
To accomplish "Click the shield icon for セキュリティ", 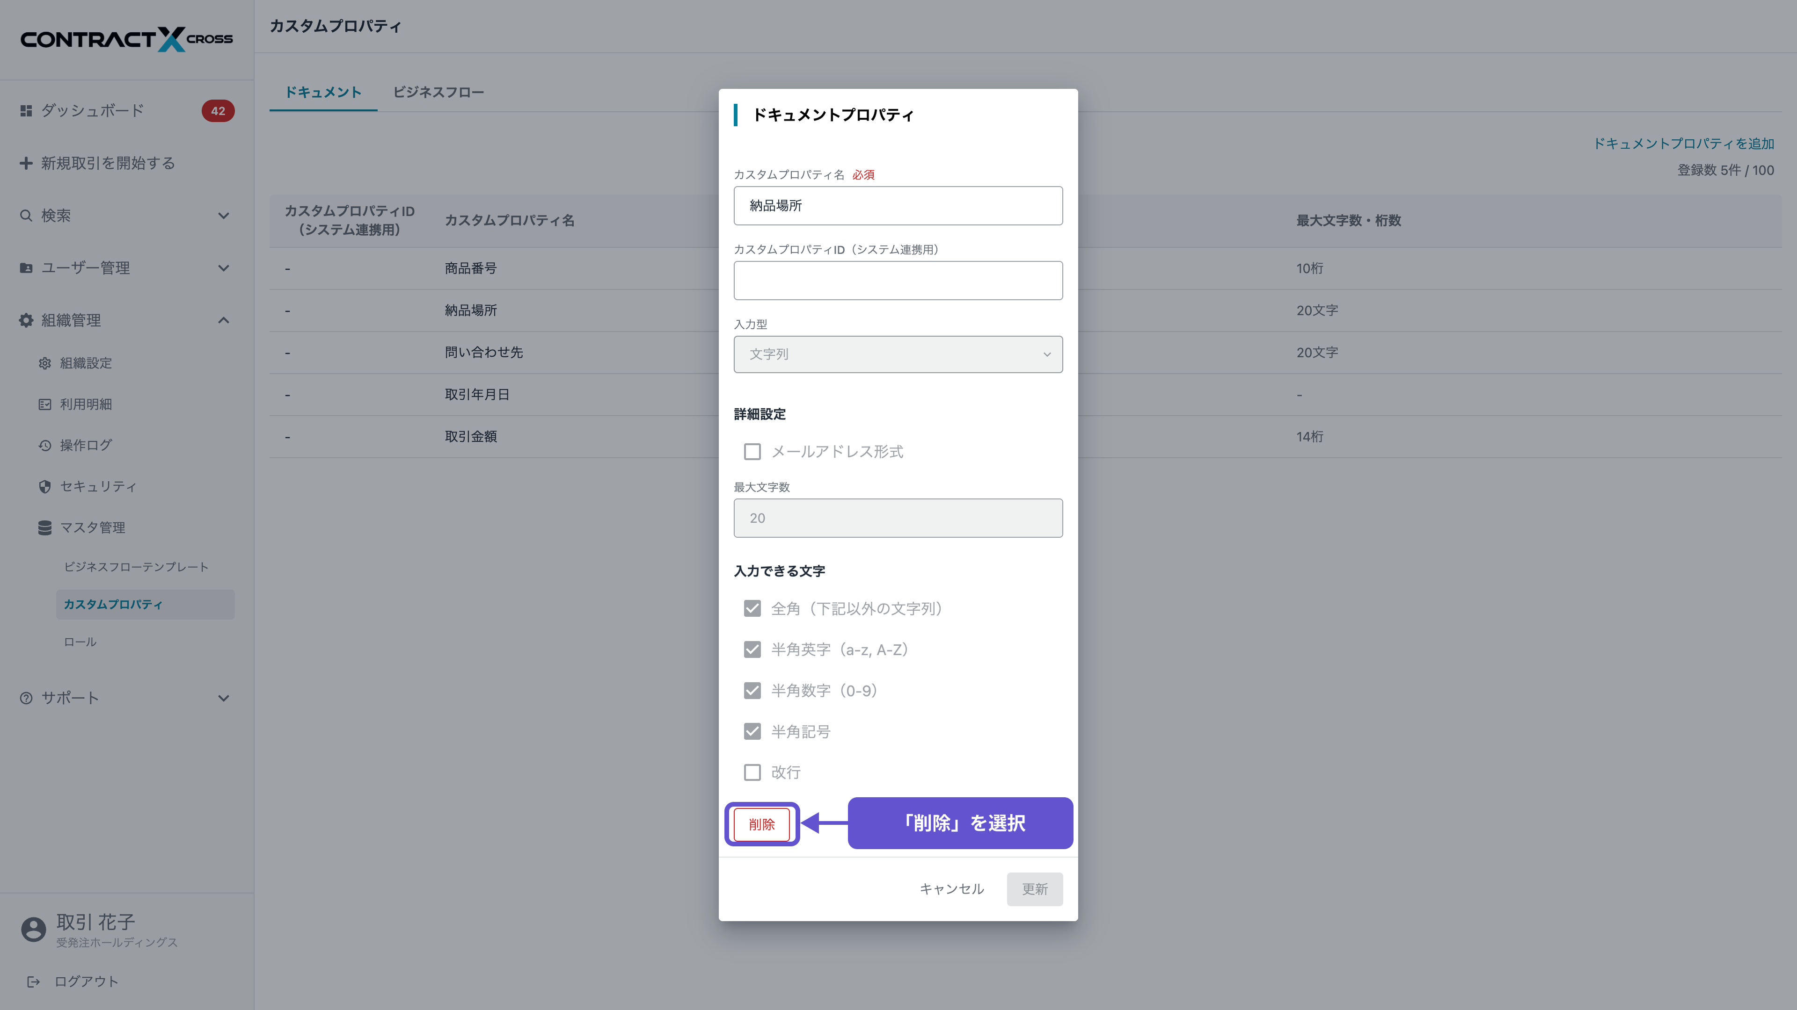I will point(44,486).
